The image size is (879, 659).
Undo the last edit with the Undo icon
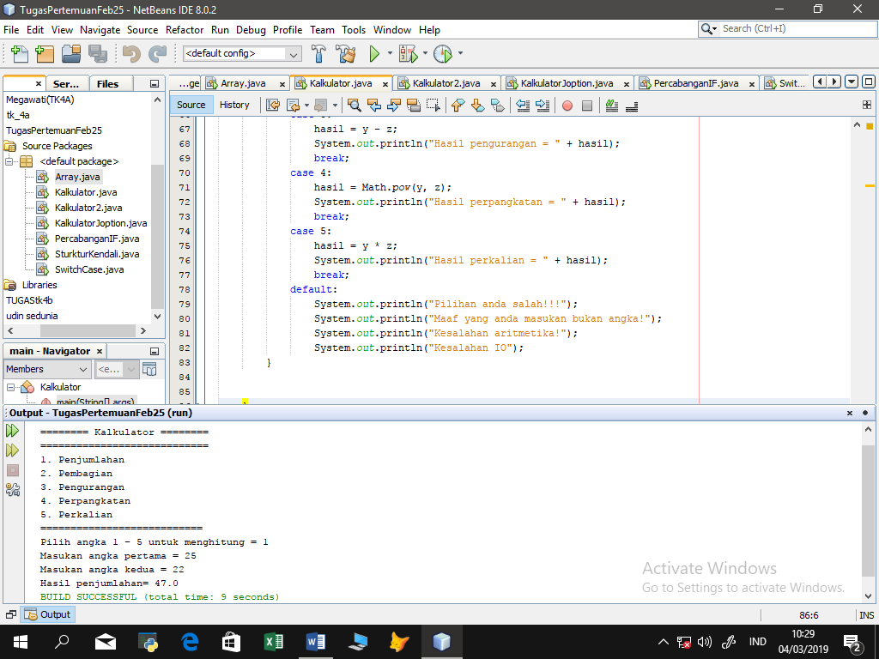(133, 52)
